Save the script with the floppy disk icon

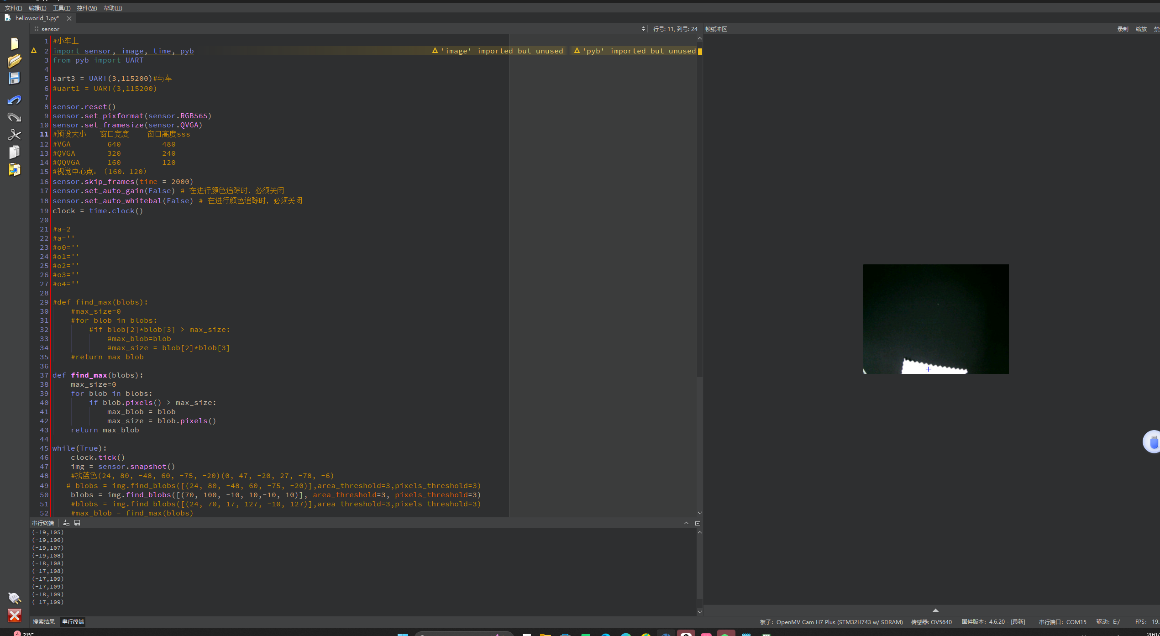[15, 78]
